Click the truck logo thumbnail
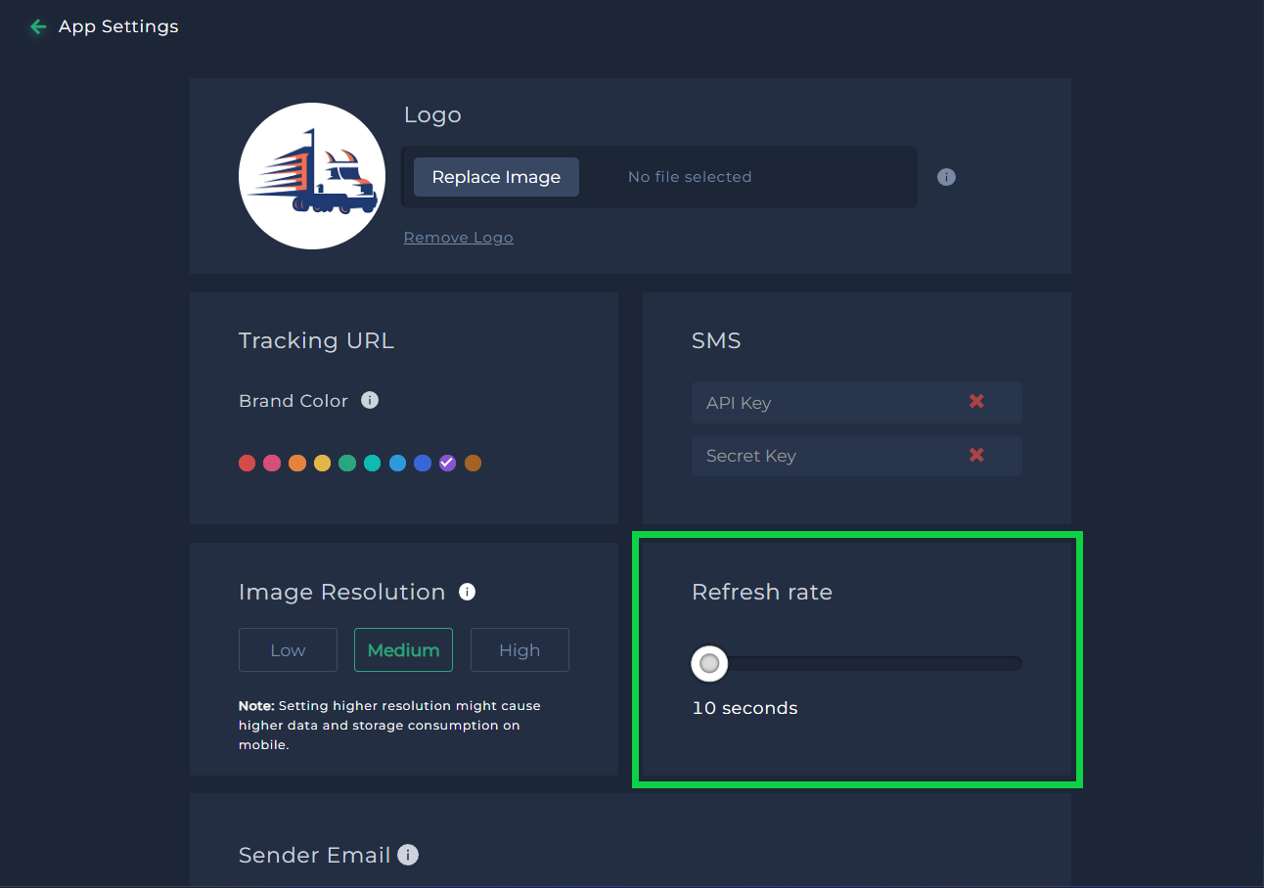The width and height of the screenshot is (1264, 888). point(312,176)
